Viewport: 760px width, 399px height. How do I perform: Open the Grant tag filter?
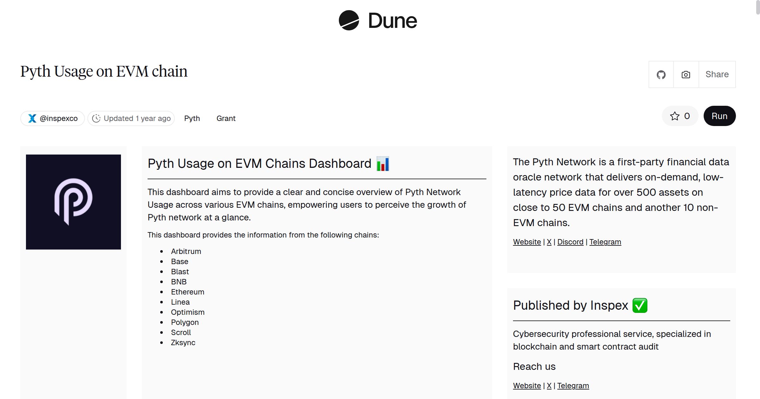226,118
